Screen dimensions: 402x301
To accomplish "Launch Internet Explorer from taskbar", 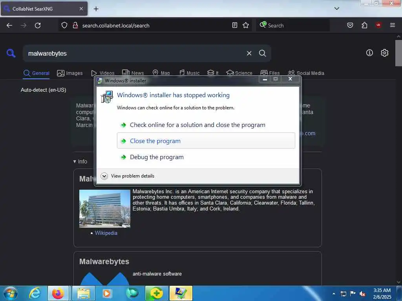I will click(35, 293).
